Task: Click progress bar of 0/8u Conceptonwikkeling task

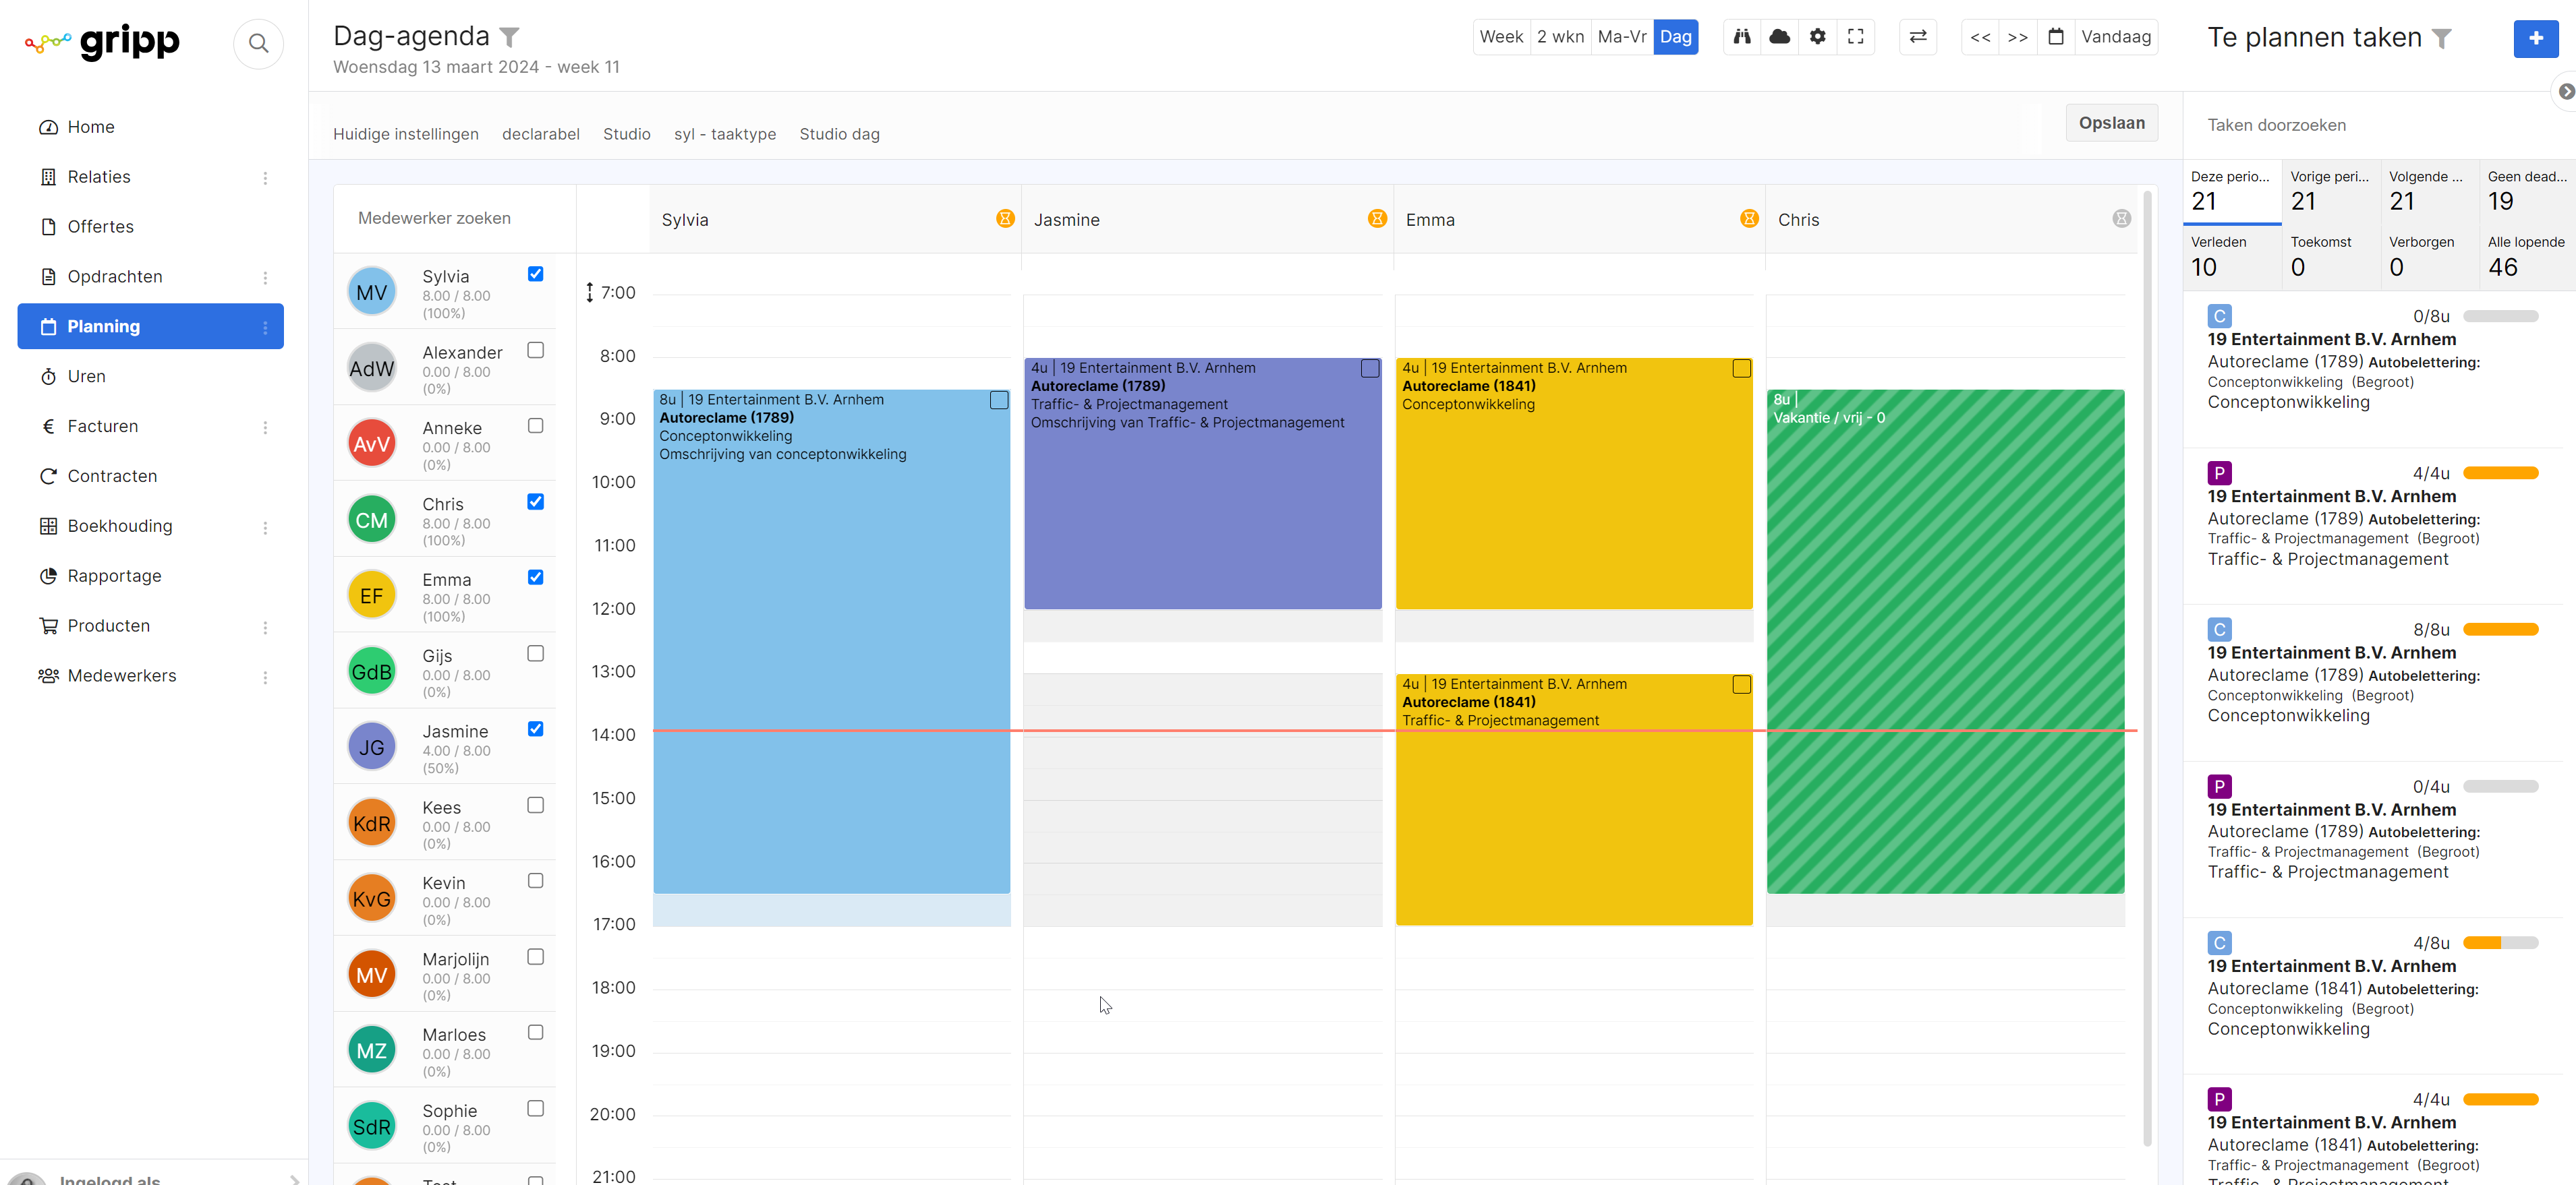Action: pyautogui.click(x=2500, y=317)
